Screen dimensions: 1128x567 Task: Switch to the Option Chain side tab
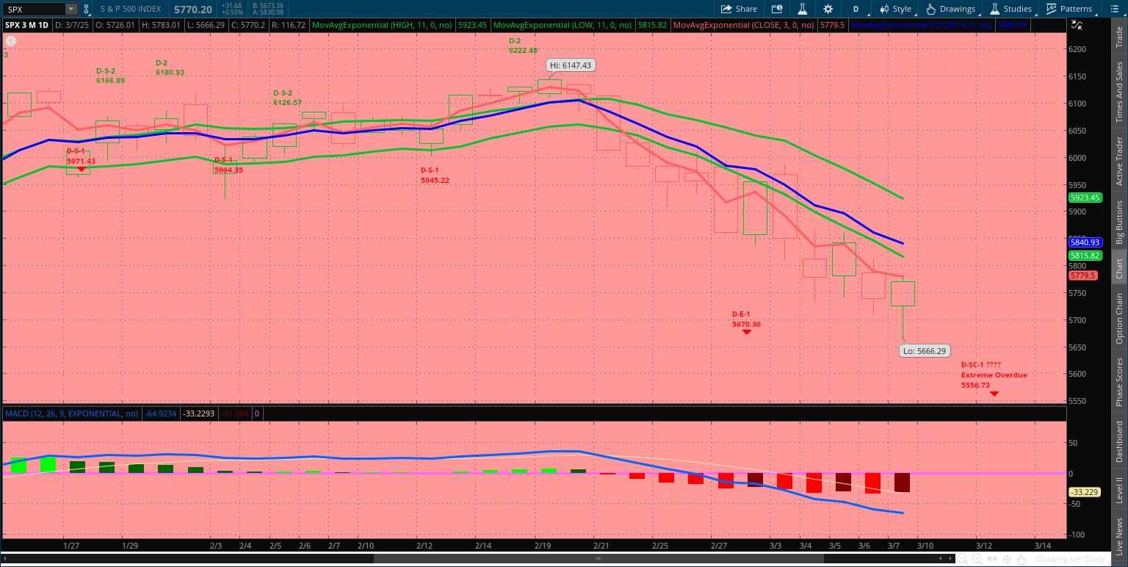(1119, 318)
